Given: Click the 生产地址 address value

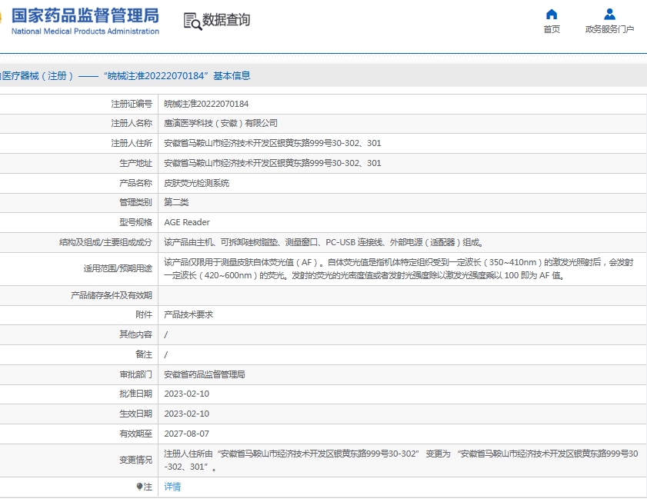Looking at the screenshot, I should [273, 163].
